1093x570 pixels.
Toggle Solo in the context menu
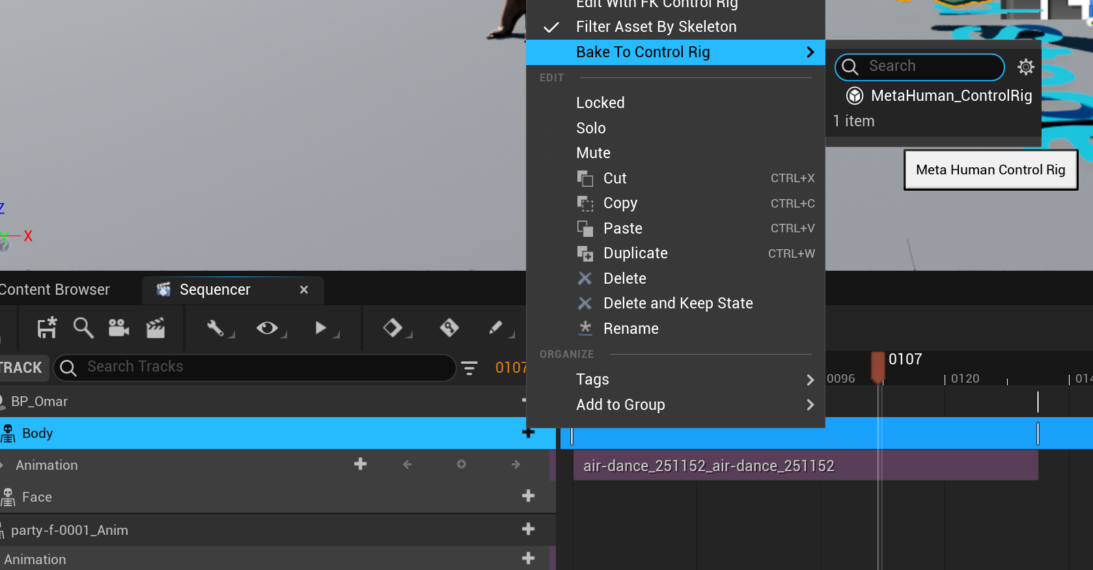pyautogui.click(x=676, y=128)
